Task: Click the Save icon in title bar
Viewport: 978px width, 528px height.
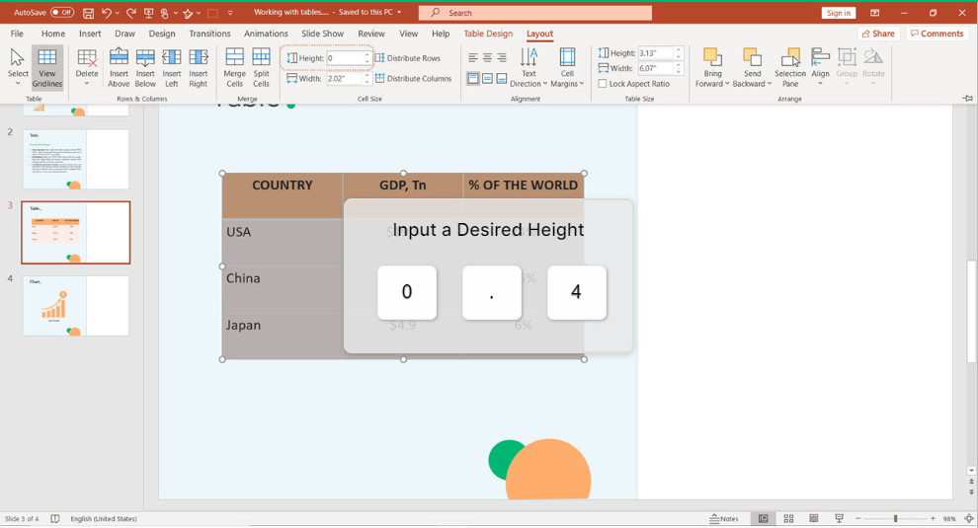Action: click(89, 13)
